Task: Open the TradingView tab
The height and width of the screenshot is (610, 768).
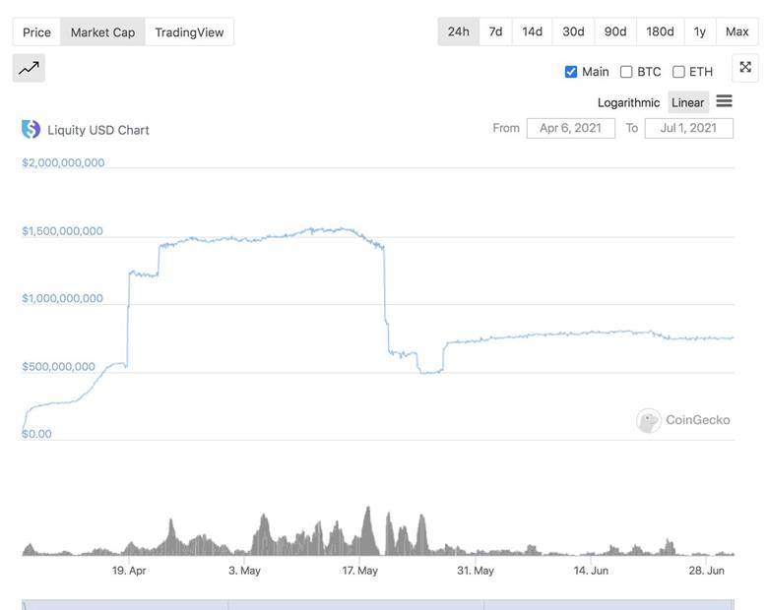Action: 189,32
